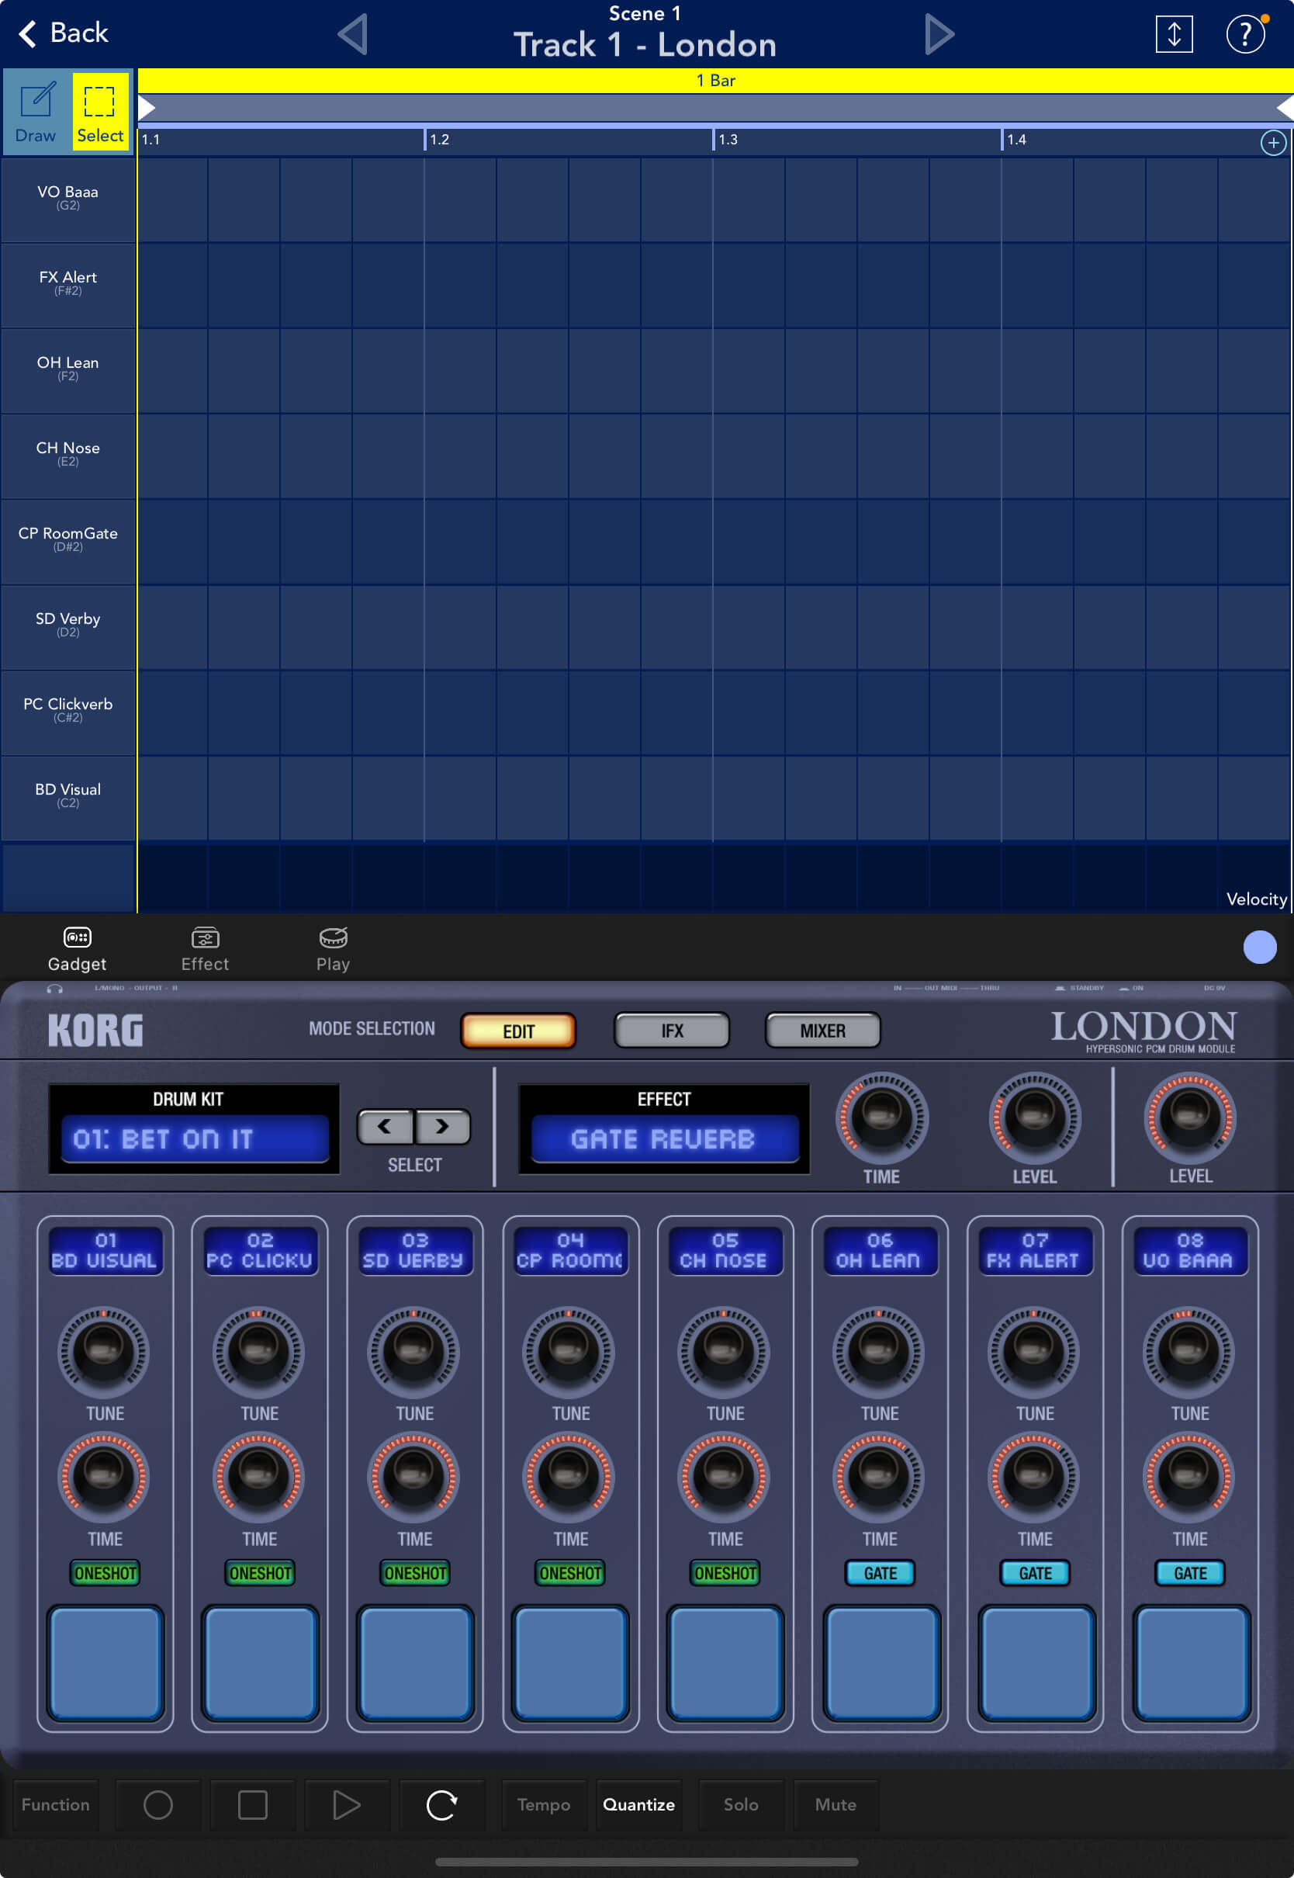
Task: Tap the yellow 1 Bar header
Action: [x=715, y=80]
